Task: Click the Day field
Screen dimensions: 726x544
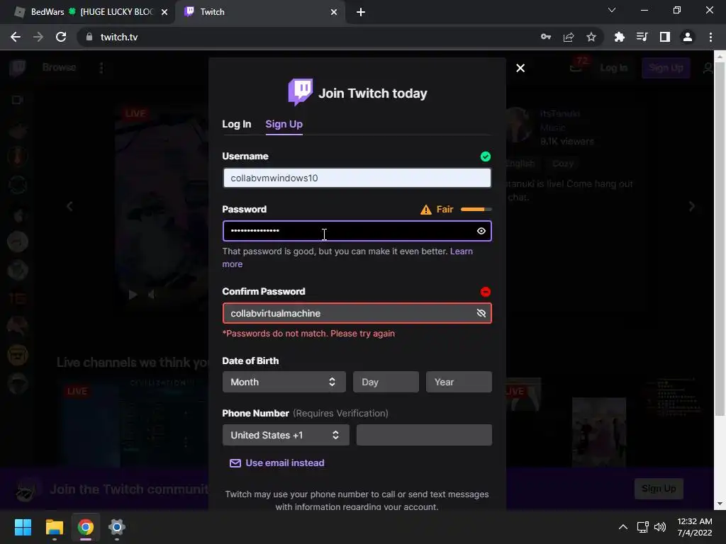Action: pyautogui.click(x=386, y=382)
